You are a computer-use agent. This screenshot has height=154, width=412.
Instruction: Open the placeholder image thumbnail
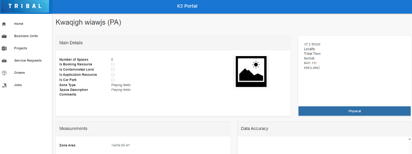[x=251, y=71]
